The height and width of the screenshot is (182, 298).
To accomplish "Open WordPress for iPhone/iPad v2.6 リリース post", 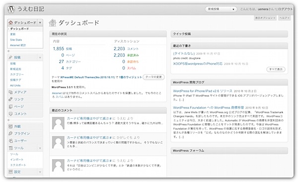I will 203,91.
